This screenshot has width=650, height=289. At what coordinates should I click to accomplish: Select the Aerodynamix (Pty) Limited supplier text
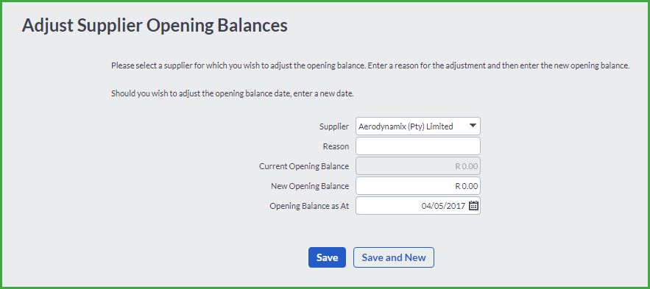(x=406, y=126)
